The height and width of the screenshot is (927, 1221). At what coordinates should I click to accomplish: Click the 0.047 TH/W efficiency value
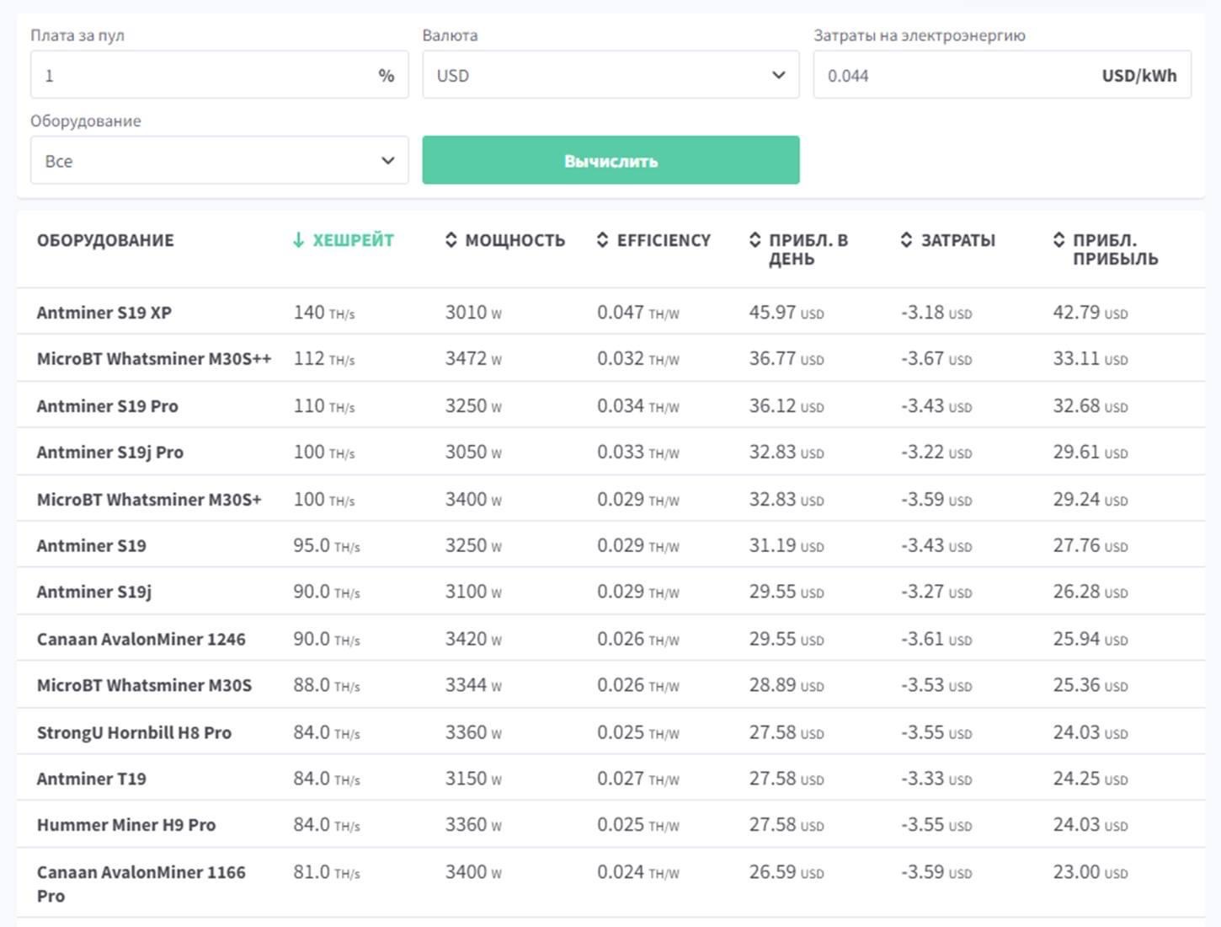click(638, 313)
